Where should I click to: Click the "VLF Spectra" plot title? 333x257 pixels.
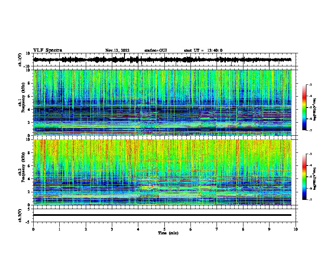[48, 50]
